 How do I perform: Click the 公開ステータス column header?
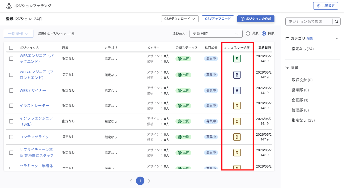pos(187,48)
